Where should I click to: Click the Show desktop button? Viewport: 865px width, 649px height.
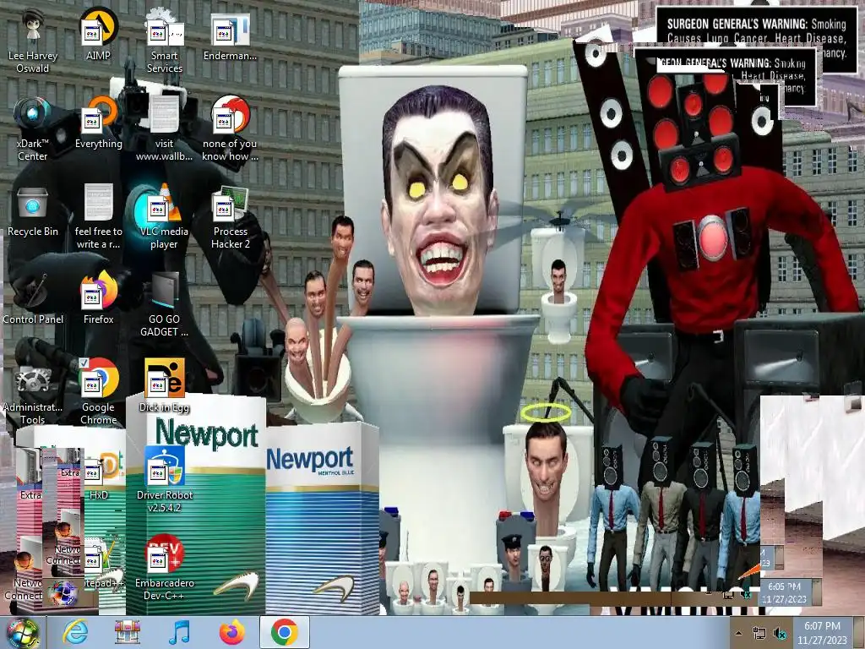pos(858,633)
